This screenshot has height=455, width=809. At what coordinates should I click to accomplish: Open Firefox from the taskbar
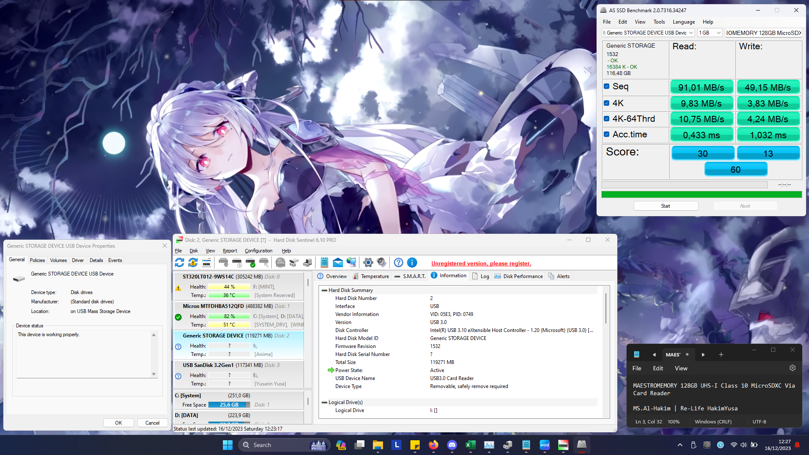(434, 445)
